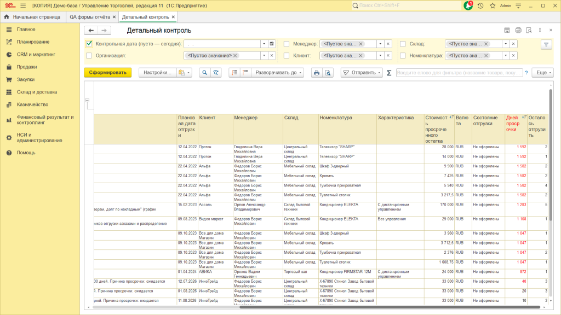Click the print report icon in toolbar
Image resolution: width=561 pixels, height=315 pixels.
317,73
